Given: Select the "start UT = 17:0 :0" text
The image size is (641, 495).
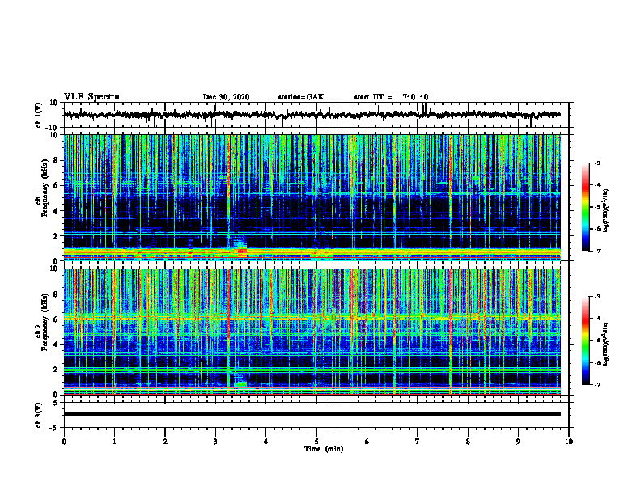Looking at the screenshot, I should [391, 97].
